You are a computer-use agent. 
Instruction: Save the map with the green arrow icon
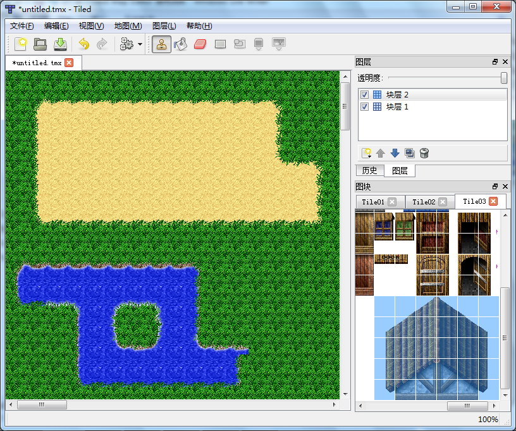click(60, 44)
